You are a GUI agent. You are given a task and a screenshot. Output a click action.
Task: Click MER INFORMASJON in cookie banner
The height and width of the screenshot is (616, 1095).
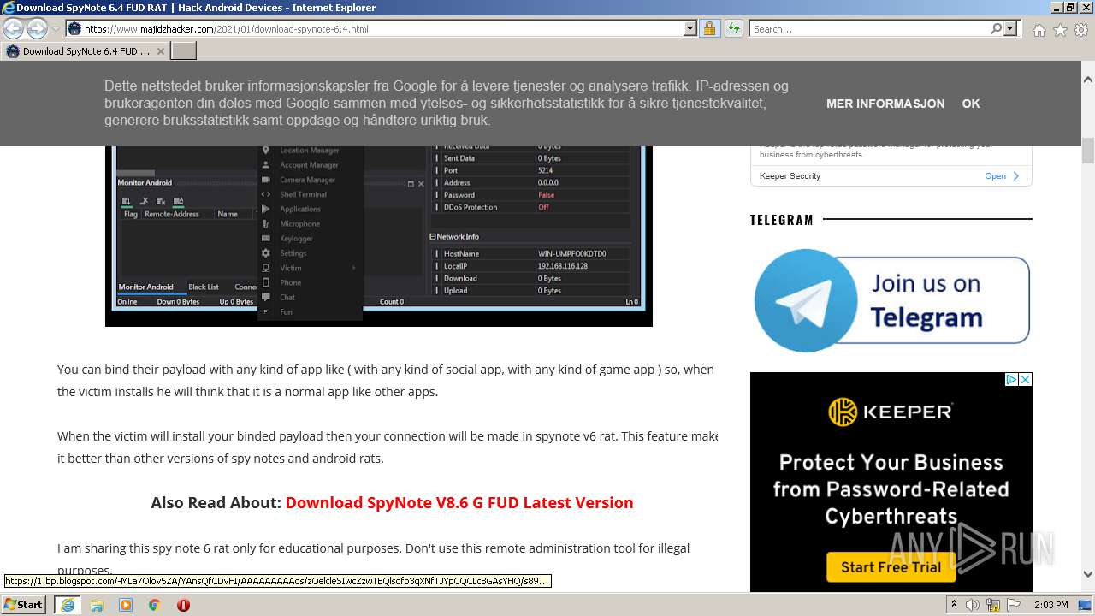click(x=885, y=104)
